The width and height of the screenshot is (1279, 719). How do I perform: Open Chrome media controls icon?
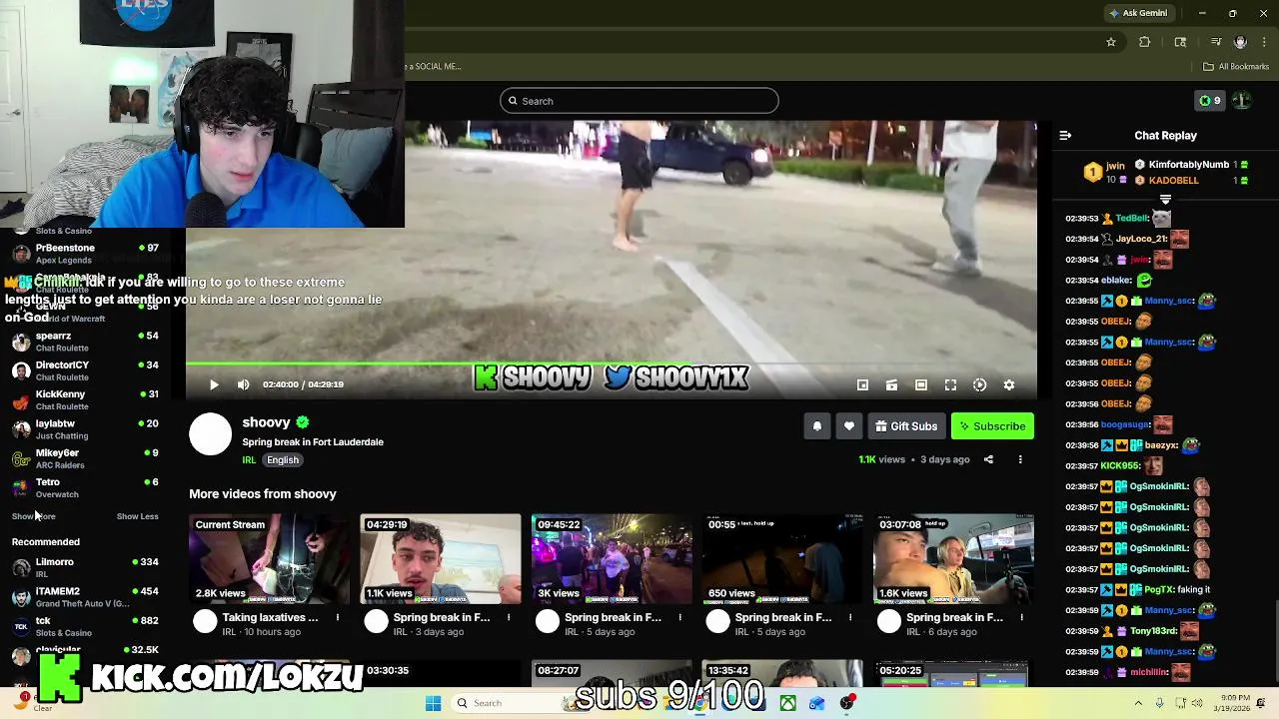[1216, 42]
